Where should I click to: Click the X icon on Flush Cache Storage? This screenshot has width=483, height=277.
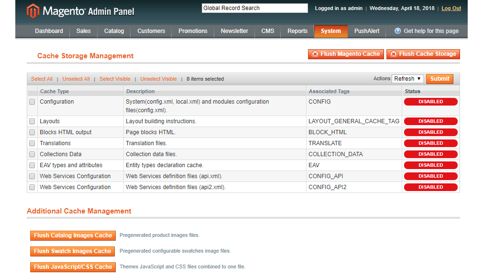coord(394,54)
